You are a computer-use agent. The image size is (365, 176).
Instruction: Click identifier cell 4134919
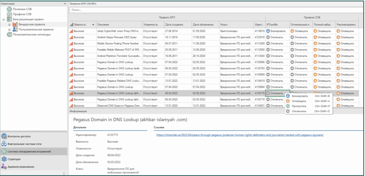260,81
